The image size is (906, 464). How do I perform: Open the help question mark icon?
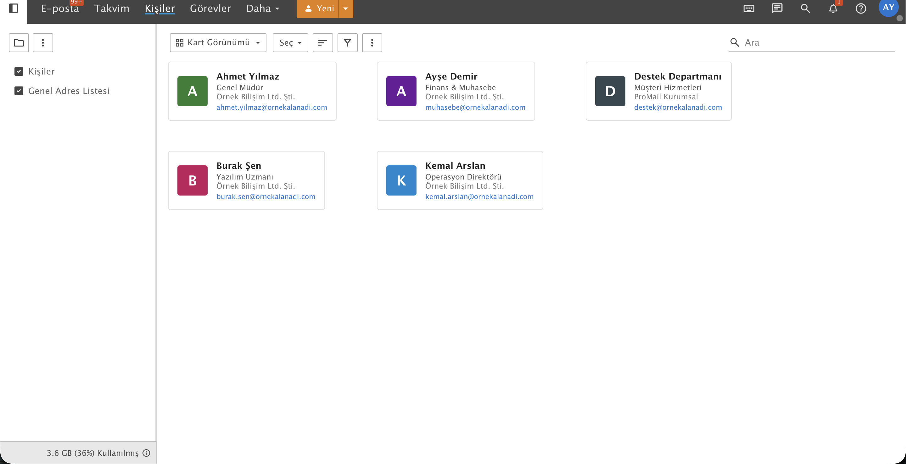861,8
